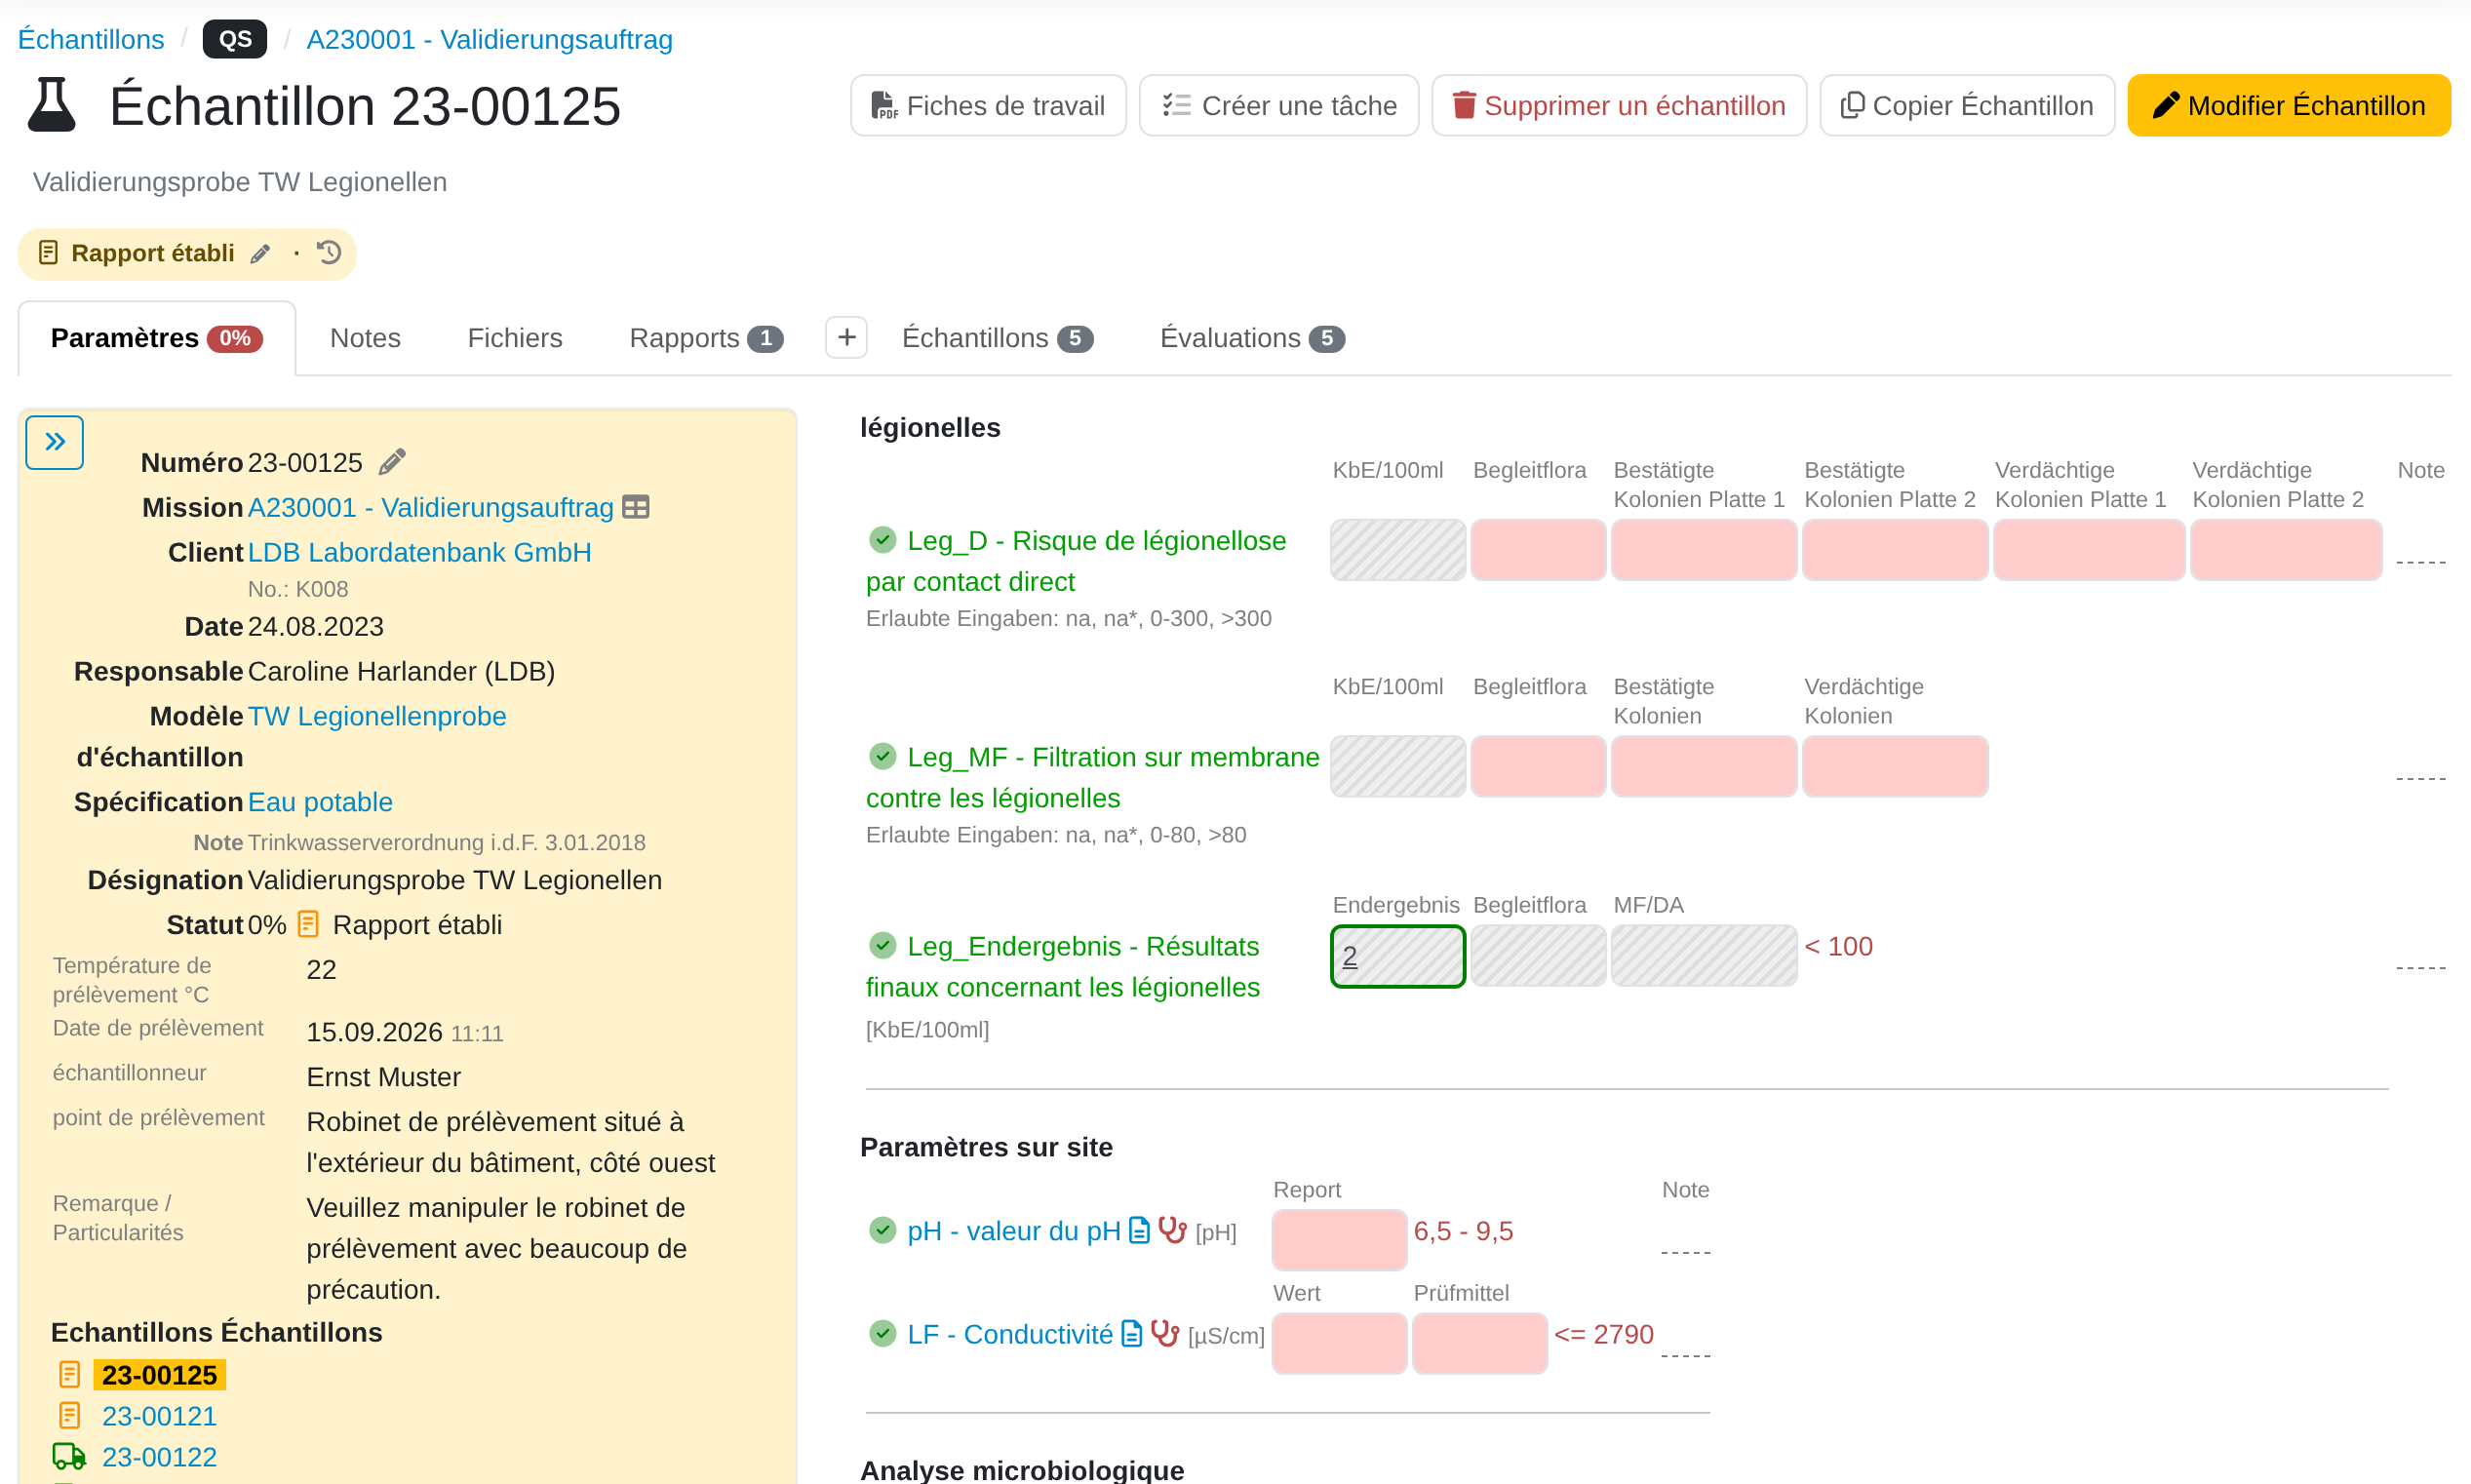Open mission table icon next to Validierungsauftrag
This screenshot has height=1484, width=2471.
[x=636, y=507]
